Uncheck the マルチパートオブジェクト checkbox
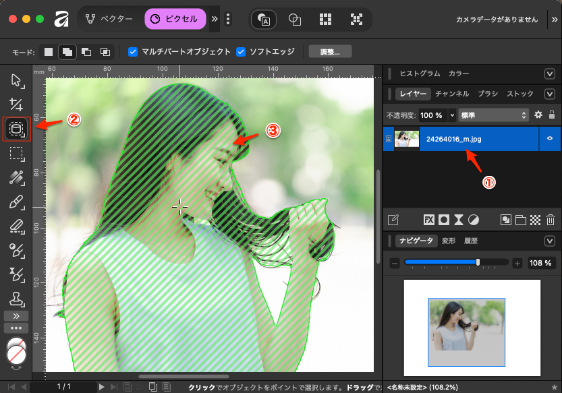 [x=133, y=52]
